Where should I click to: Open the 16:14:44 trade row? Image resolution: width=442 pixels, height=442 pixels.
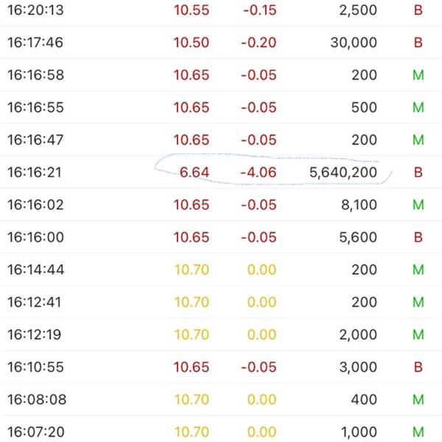[x=221, y=270]
